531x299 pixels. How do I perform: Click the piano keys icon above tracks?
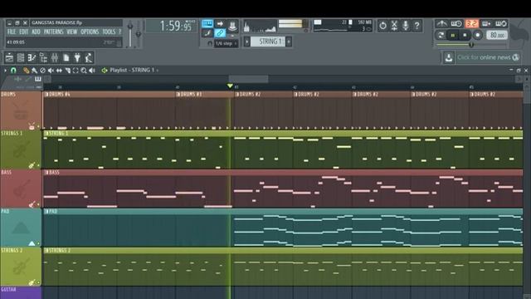coord(37,79)
